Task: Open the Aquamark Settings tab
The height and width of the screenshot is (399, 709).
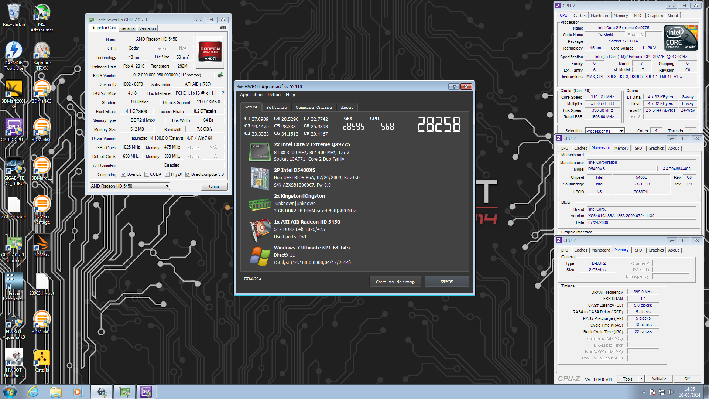Action: pos(277,107)
